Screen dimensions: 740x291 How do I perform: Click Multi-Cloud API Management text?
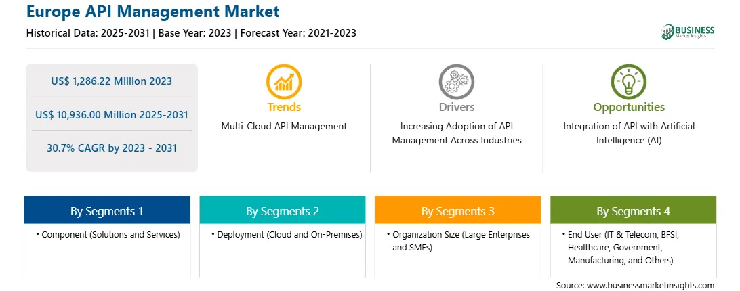pyautogui.click(x=284, y=127)
